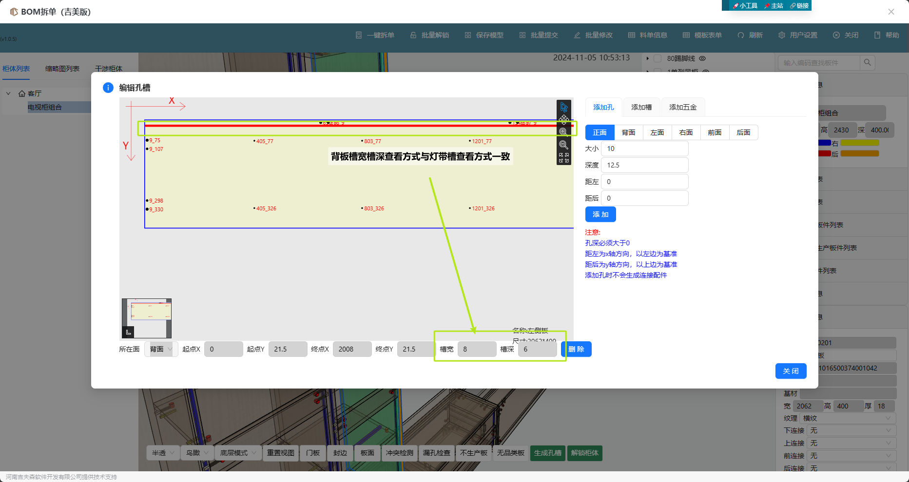This screenshot has width=909, height=482.
Task: Click the fit-to-screen expand arrows icon
Action: pyautogui.click(x=564, y=158)
